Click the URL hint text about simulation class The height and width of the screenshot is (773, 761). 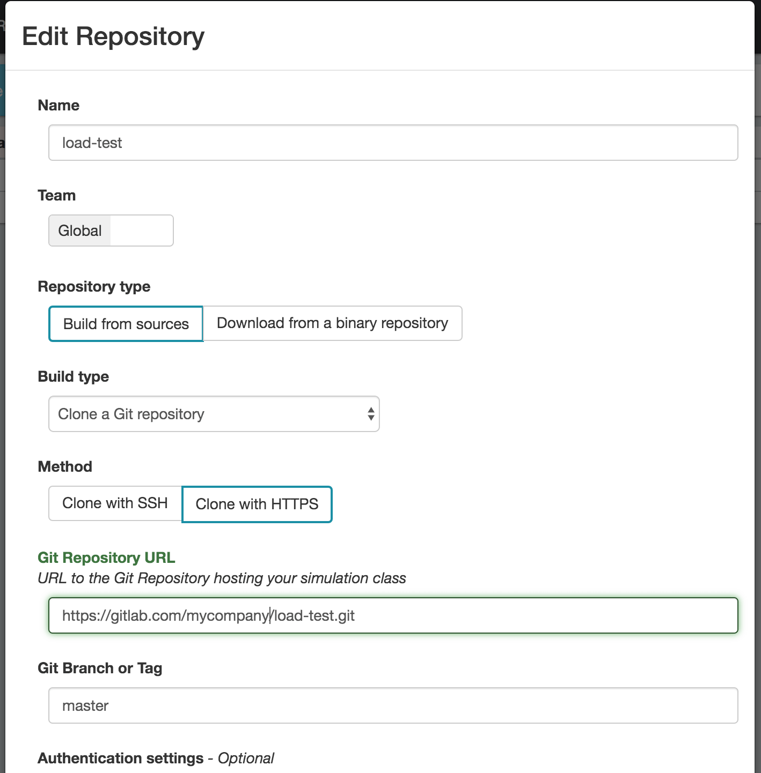point(222,578)
